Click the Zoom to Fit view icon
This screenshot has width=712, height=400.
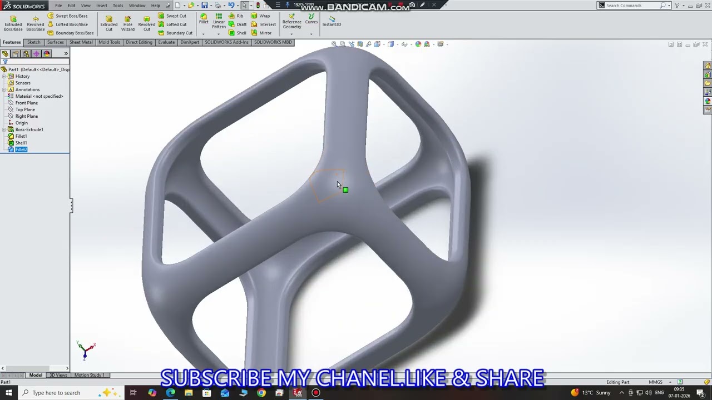click(334, 44)
